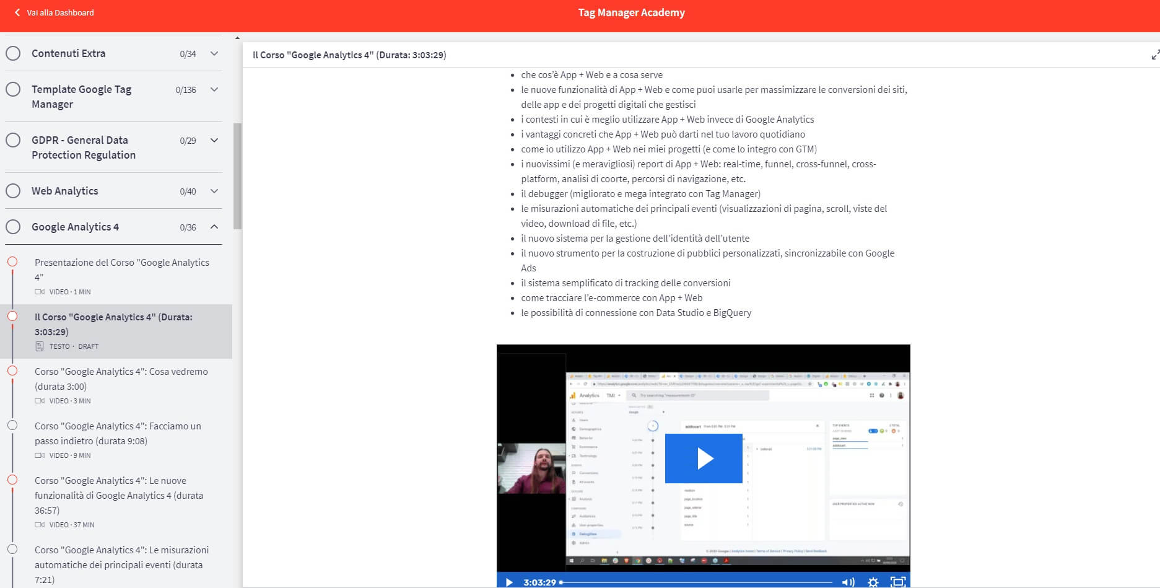The width and height of the screenshot is (1160, 588).
Task: Mark Cosa vedremo lesson circle
Action: click(x=12, y=371)
